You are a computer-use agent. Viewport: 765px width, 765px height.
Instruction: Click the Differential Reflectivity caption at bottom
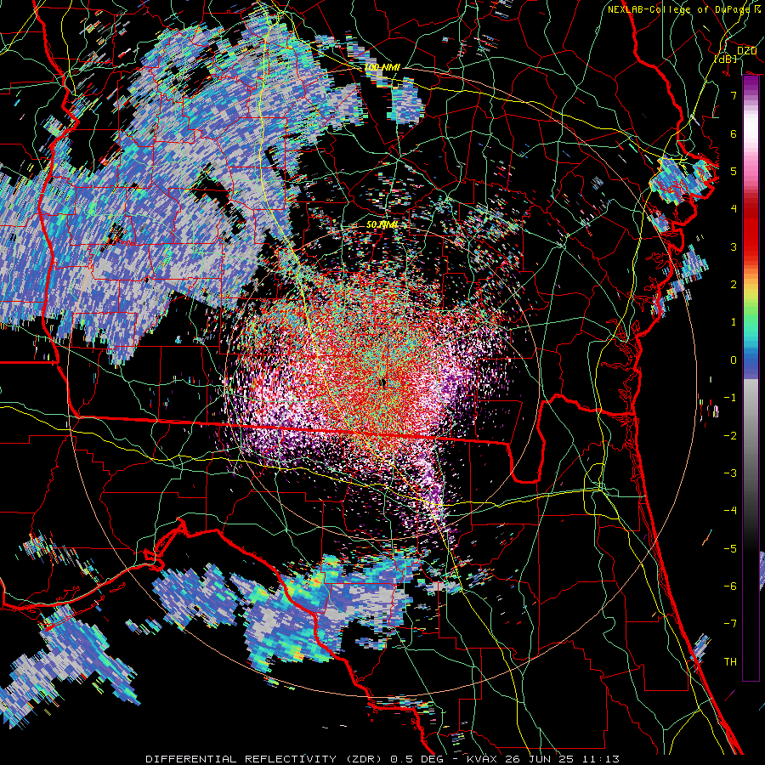(x=382, y=759)
